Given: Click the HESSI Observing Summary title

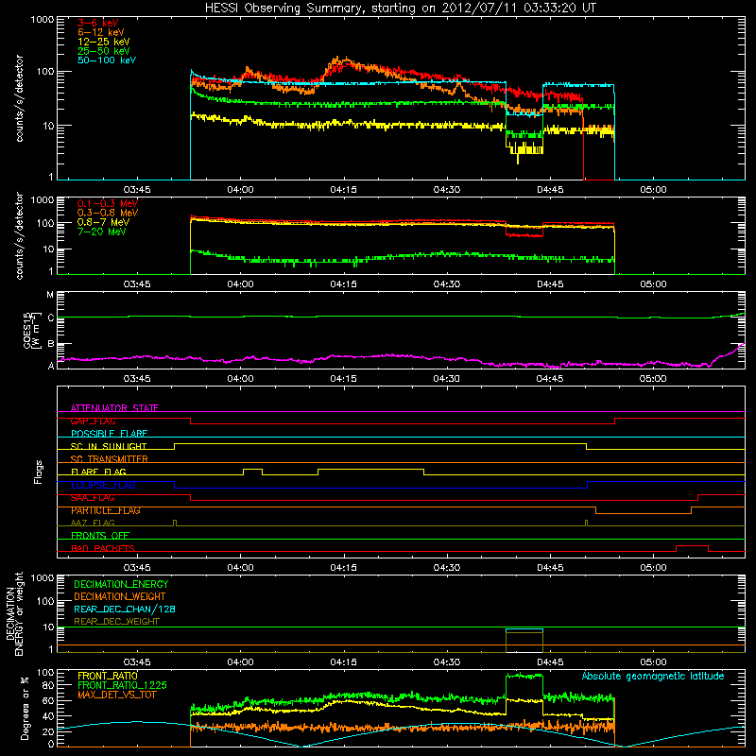Looking at the screenshot, I should [401, 8].
